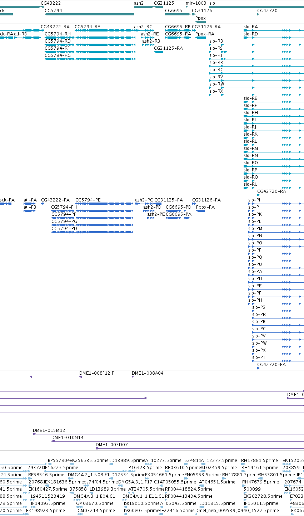Click protein CG31126-PA
This screenshot has width=304, height=516.
click(206, 200)
